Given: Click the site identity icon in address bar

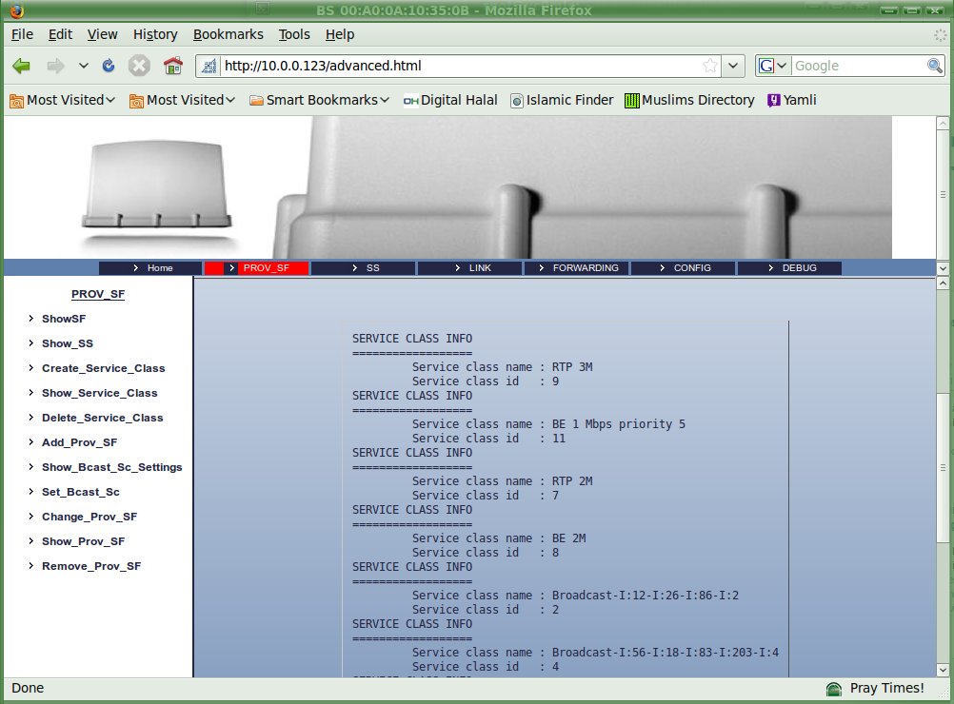Looking at the screenshot, I should 209,66.
